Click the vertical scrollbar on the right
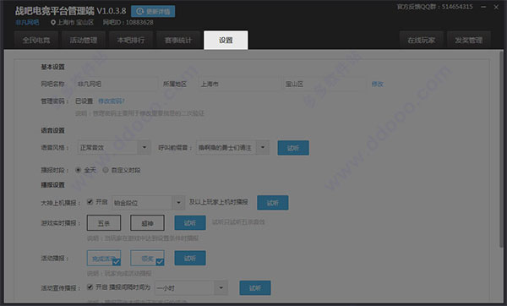This screenshot has height=306, width=507. (501, 149)
